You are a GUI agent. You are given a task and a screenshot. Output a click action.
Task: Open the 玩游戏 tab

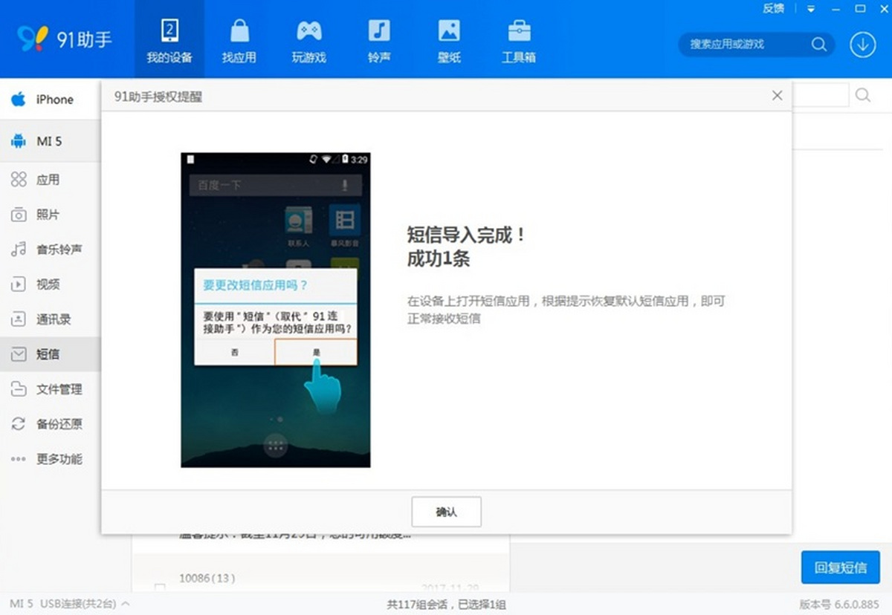pos(309,39)
